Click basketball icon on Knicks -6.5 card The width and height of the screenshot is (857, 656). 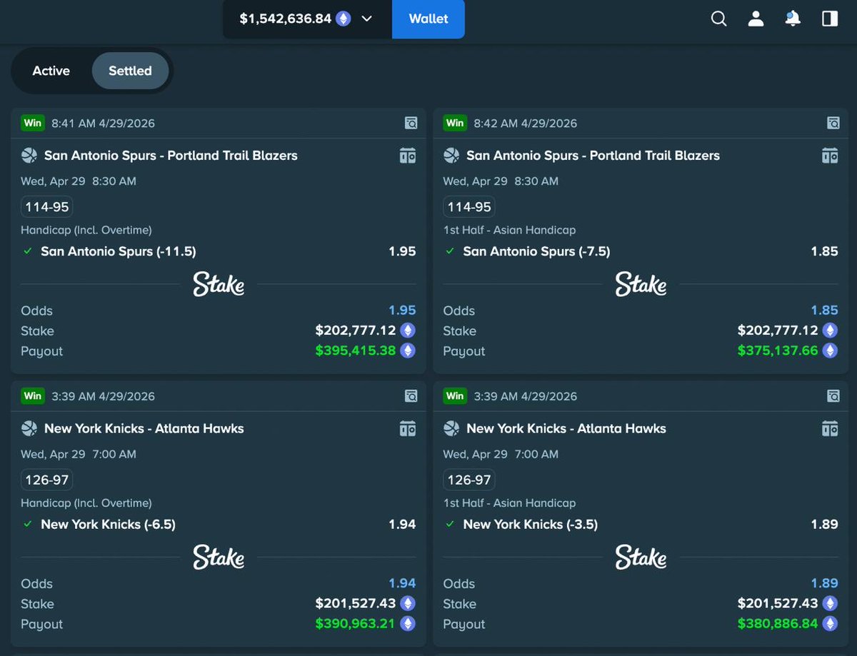(29, 428)
